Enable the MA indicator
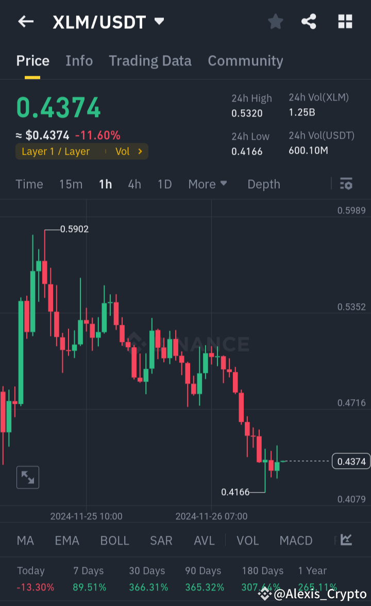The image size is (371, 606). pyautogui.click(x=25, y=540)
